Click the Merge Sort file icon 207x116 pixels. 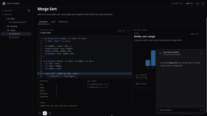coord(10,34)
